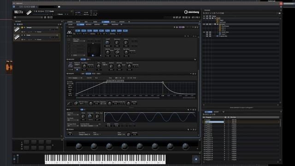Viewport: 295px width, 166px height.
Task: Open the LFO Sync Mode dropdown
Action: click(x=73, y=120)
